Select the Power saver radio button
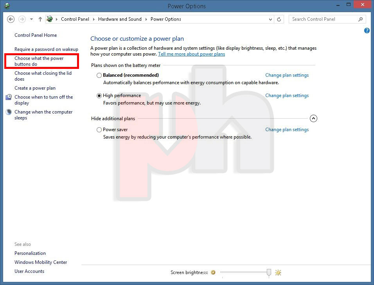Screen dimensions: 374x285 (99, 130)
